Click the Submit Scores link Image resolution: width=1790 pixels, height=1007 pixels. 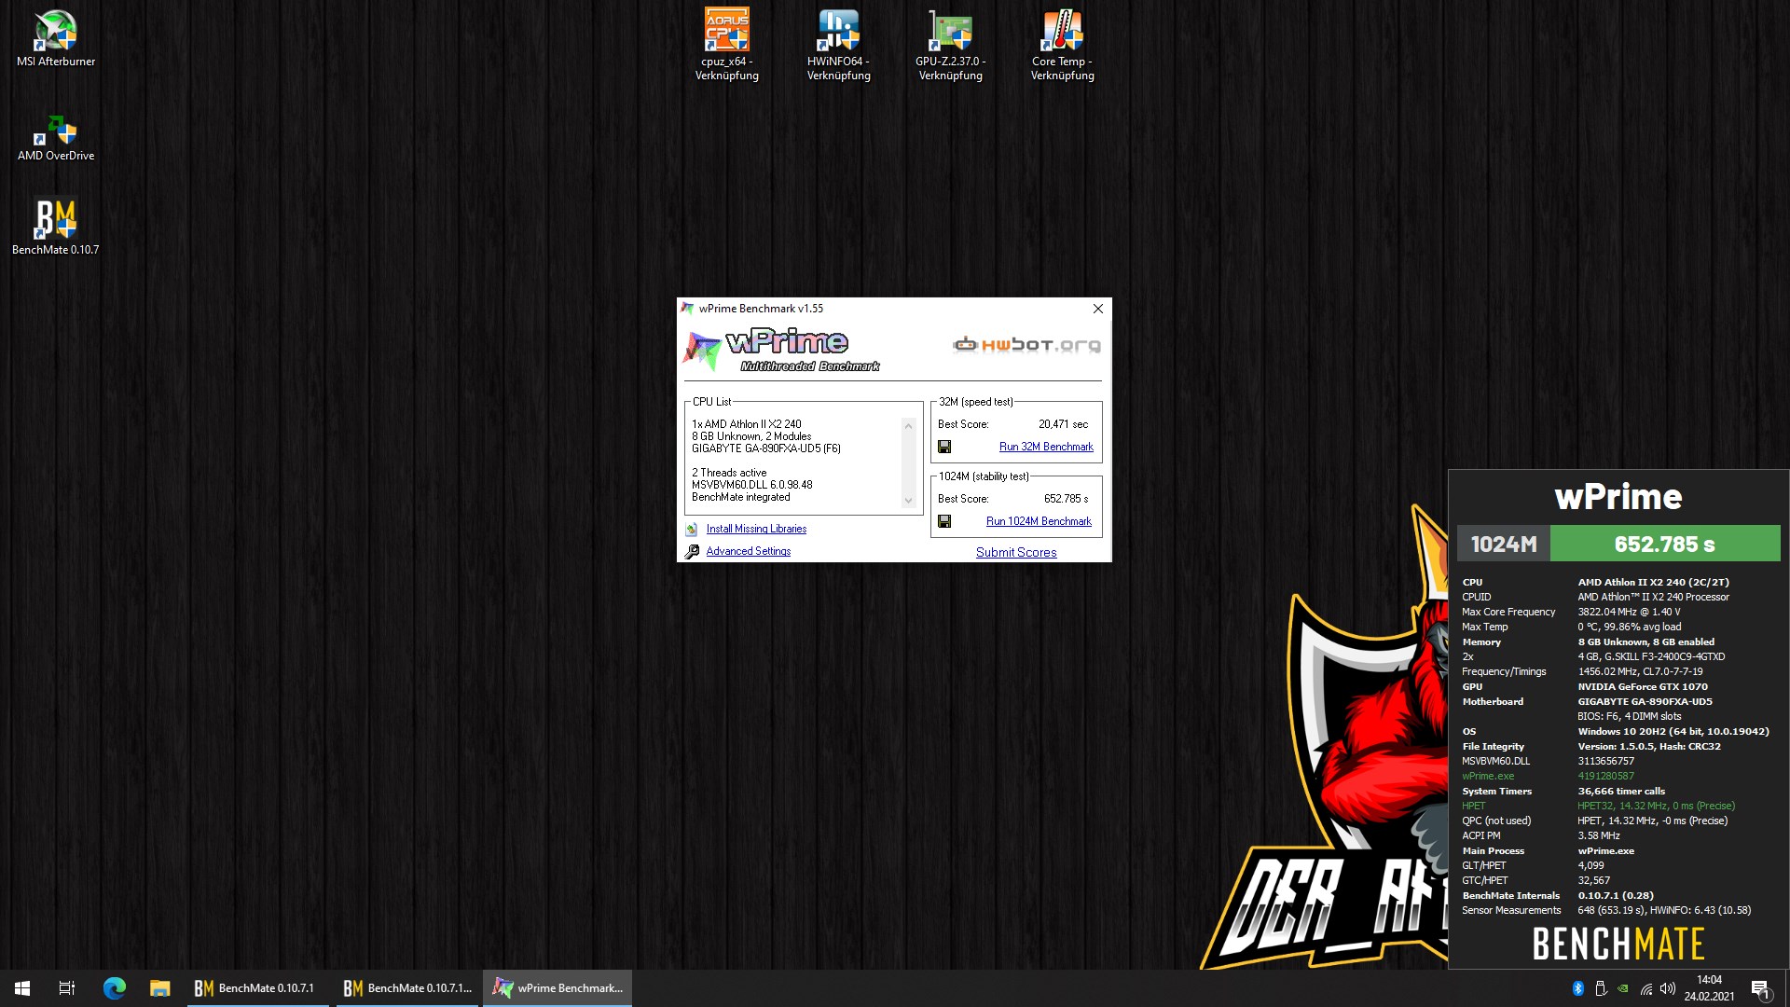(x=1016, y=552)
